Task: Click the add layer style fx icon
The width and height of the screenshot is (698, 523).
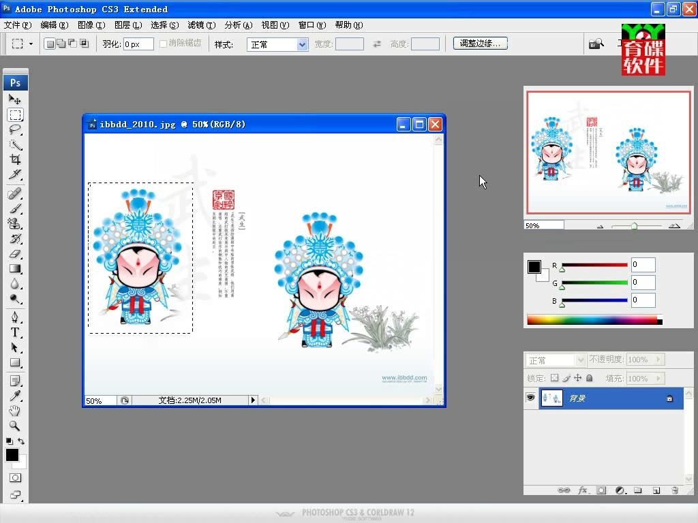Action: tap(583, 490)
